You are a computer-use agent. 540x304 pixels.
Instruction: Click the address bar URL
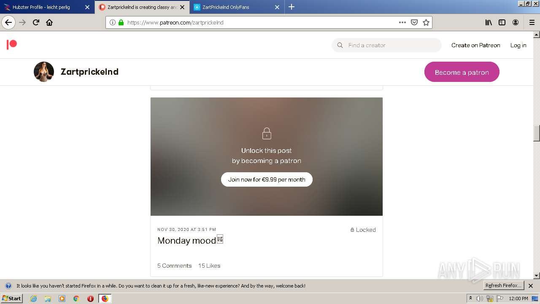pos(175,22)
